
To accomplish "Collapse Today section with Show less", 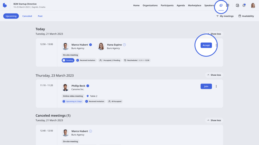I will (214, 34).
